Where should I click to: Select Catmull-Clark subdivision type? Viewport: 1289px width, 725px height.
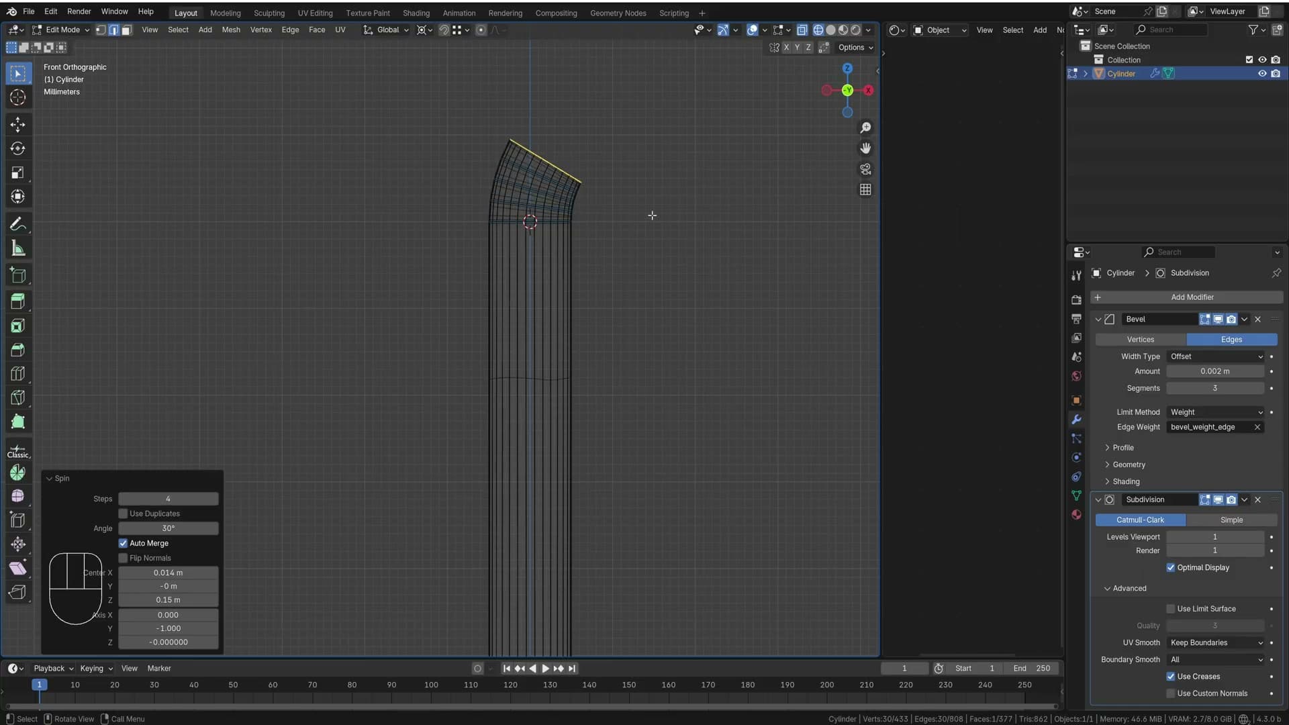pos(1140,520)
